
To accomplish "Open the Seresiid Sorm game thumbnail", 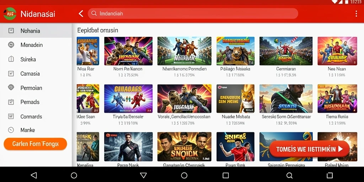I will coord(286,99).
